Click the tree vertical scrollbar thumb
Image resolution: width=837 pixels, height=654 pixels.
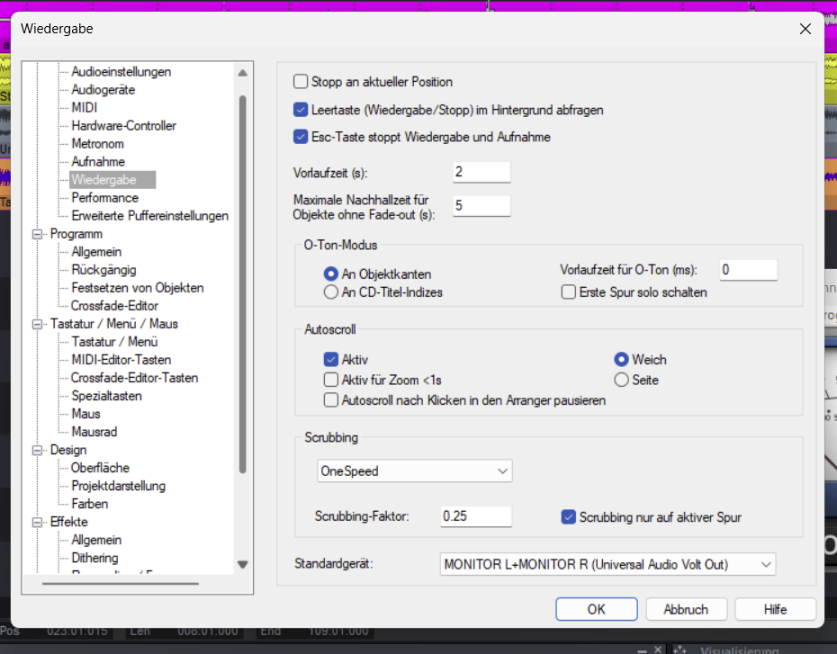243,284
